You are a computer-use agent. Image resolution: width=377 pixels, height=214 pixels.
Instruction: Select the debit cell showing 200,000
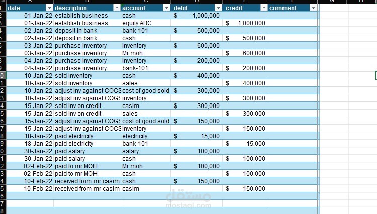[x=197, y=60]
